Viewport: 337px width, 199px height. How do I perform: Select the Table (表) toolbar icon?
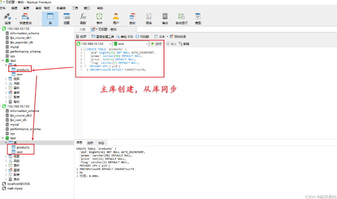point(50,19)
